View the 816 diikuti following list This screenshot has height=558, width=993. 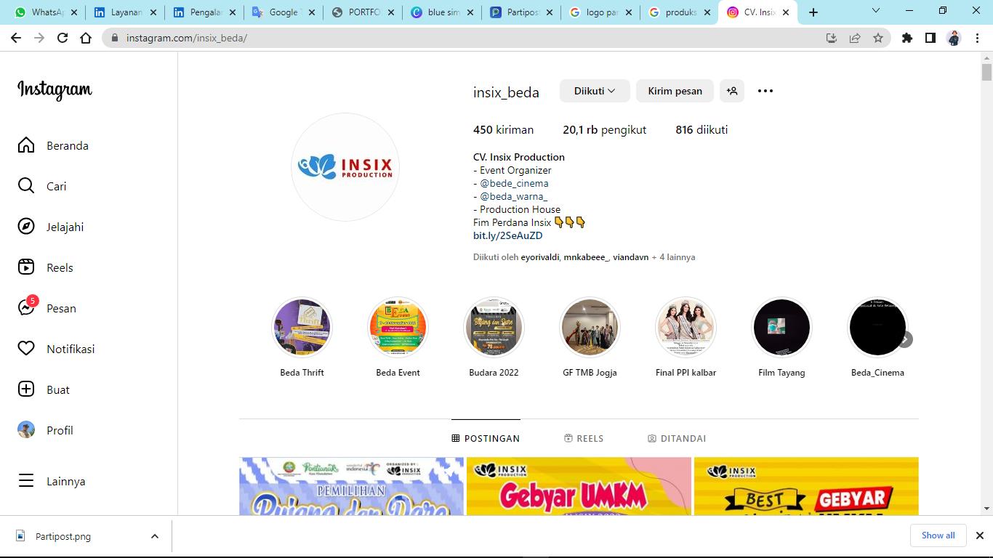pyautogui.click(x=701, y=129)
